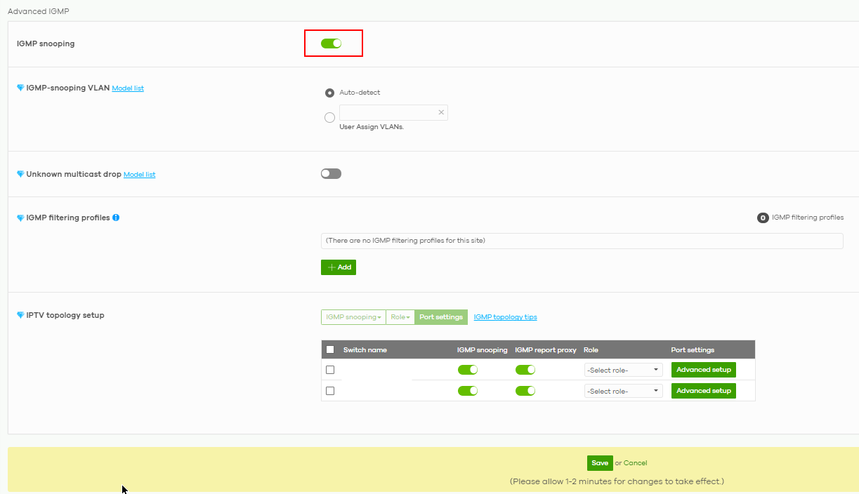Open Model list link beside Unknown multicast drop

point(139,175)
